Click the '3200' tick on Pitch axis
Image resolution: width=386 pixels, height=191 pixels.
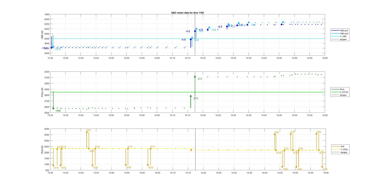[x=47, y=72]
